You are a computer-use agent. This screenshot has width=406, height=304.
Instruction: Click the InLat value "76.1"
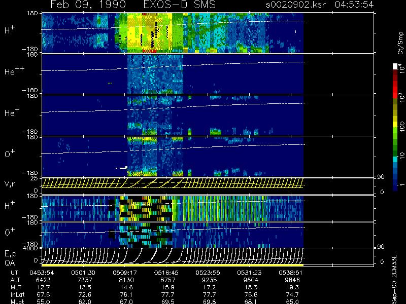coord(126,295)
